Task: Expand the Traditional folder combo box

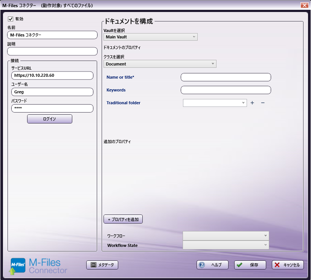Action: pyautogui.click(x=215, y=103)
